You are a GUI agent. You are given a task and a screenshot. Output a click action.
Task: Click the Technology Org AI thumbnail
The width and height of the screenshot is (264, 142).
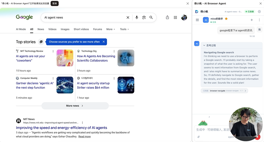(126, 58)
